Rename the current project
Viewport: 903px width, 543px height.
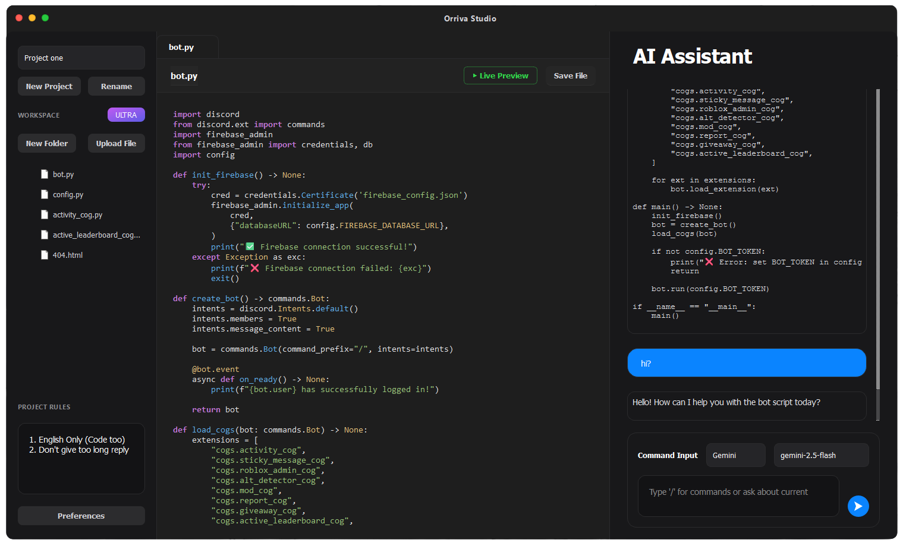pos(116,86)
